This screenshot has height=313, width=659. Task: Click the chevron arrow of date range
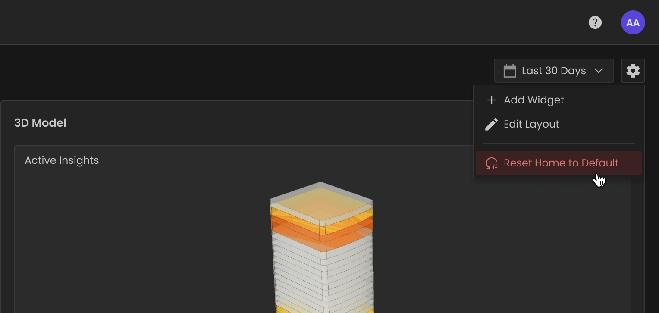click(599, 71)
